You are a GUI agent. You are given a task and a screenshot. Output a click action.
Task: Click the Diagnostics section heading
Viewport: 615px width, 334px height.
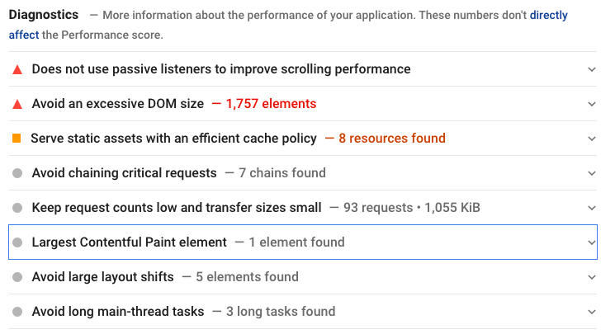(x=44, y=15)
